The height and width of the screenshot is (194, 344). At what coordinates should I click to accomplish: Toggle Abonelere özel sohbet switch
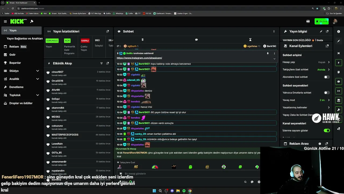(x=327, y=77)
